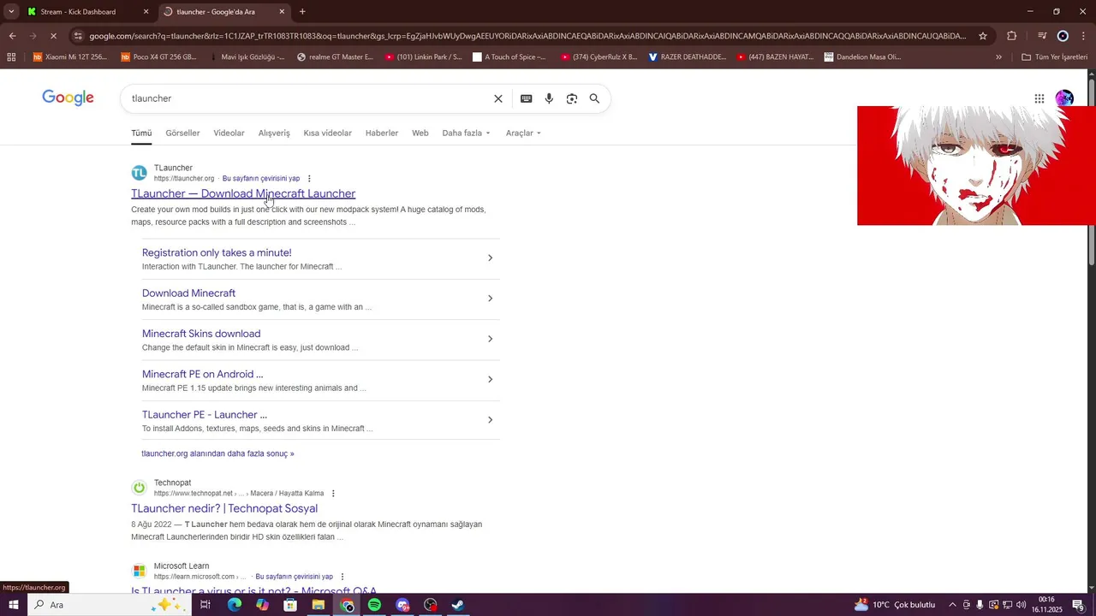Switch to the Kısa videolar tab
Screen dimensions: 1096x616
[x=327, y=133]
